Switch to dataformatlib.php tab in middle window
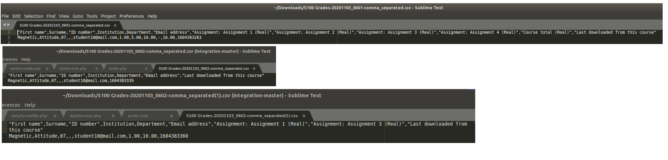The height and width of the screenshot is (160, 668). pos(25,68)
